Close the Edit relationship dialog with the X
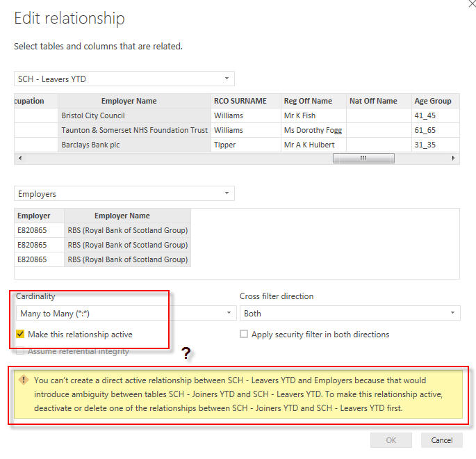The width and height of the screenshot is (476, 459). point(472,4)
